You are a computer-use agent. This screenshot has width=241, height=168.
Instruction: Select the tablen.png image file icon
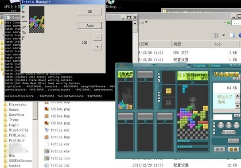click(47, 109)
